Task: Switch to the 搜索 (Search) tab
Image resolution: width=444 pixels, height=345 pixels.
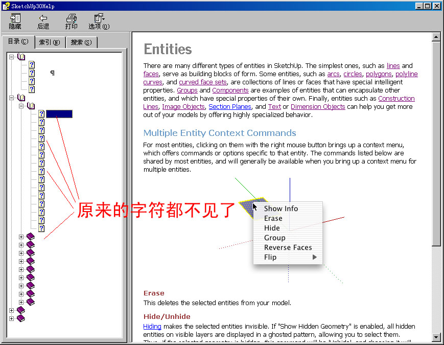Action: click(x=81, y=42)
